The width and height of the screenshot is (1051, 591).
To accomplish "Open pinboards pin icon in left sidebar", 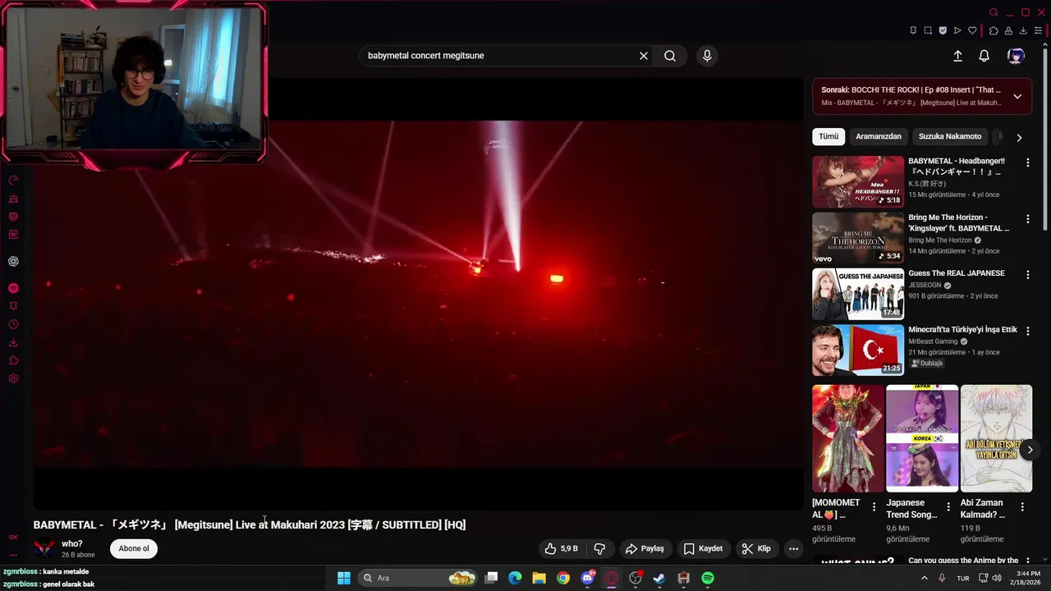I will click(13, 306).
